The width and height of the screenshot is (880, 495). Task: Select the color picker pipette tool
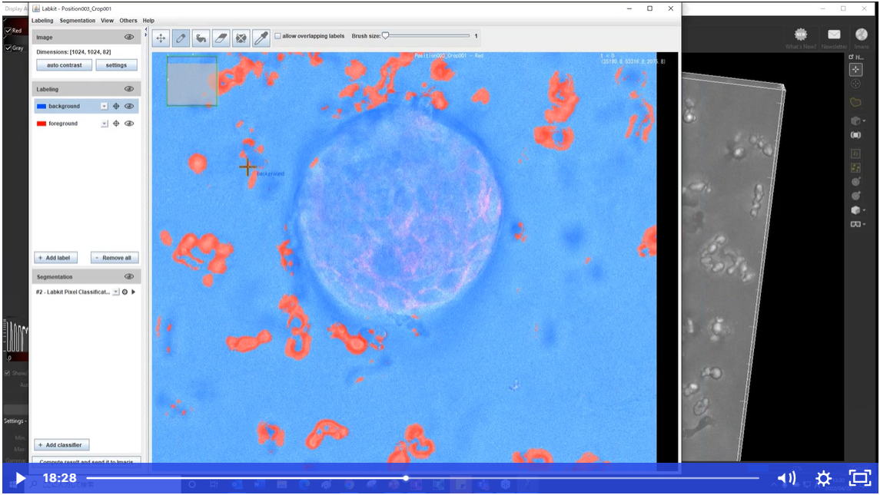[x=261, y=38]
